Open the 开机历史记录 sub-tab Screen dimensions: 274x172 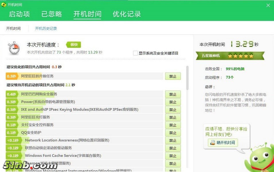coord(46,28)
